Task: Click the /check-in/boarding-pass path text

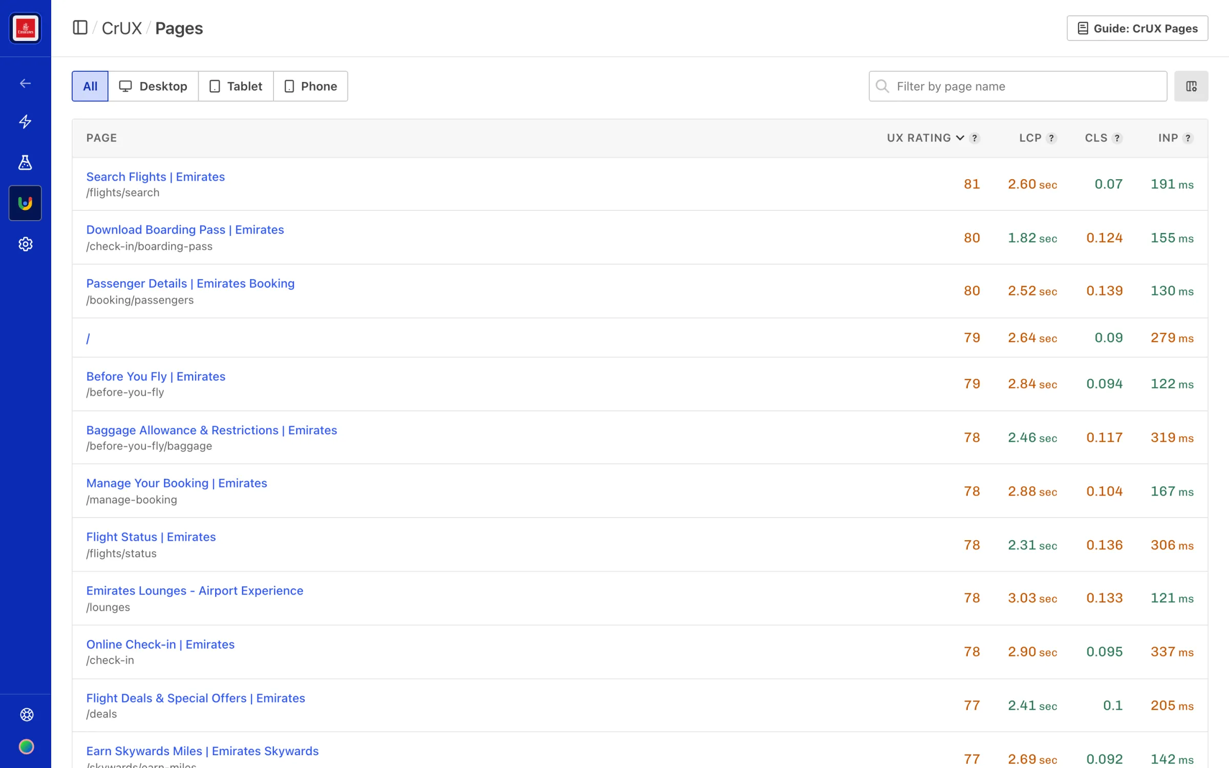Action: point(149,246)
